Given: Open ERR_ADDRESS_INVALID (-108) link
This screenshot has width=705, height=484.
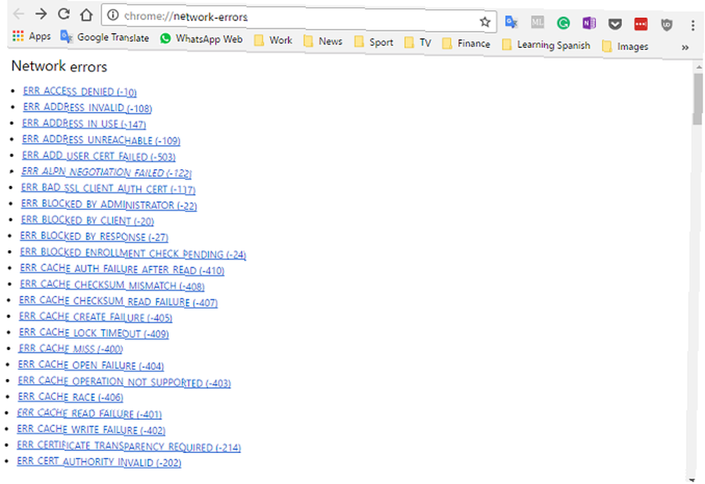Looking at the screenshot, I should click(x=87, y=107).
